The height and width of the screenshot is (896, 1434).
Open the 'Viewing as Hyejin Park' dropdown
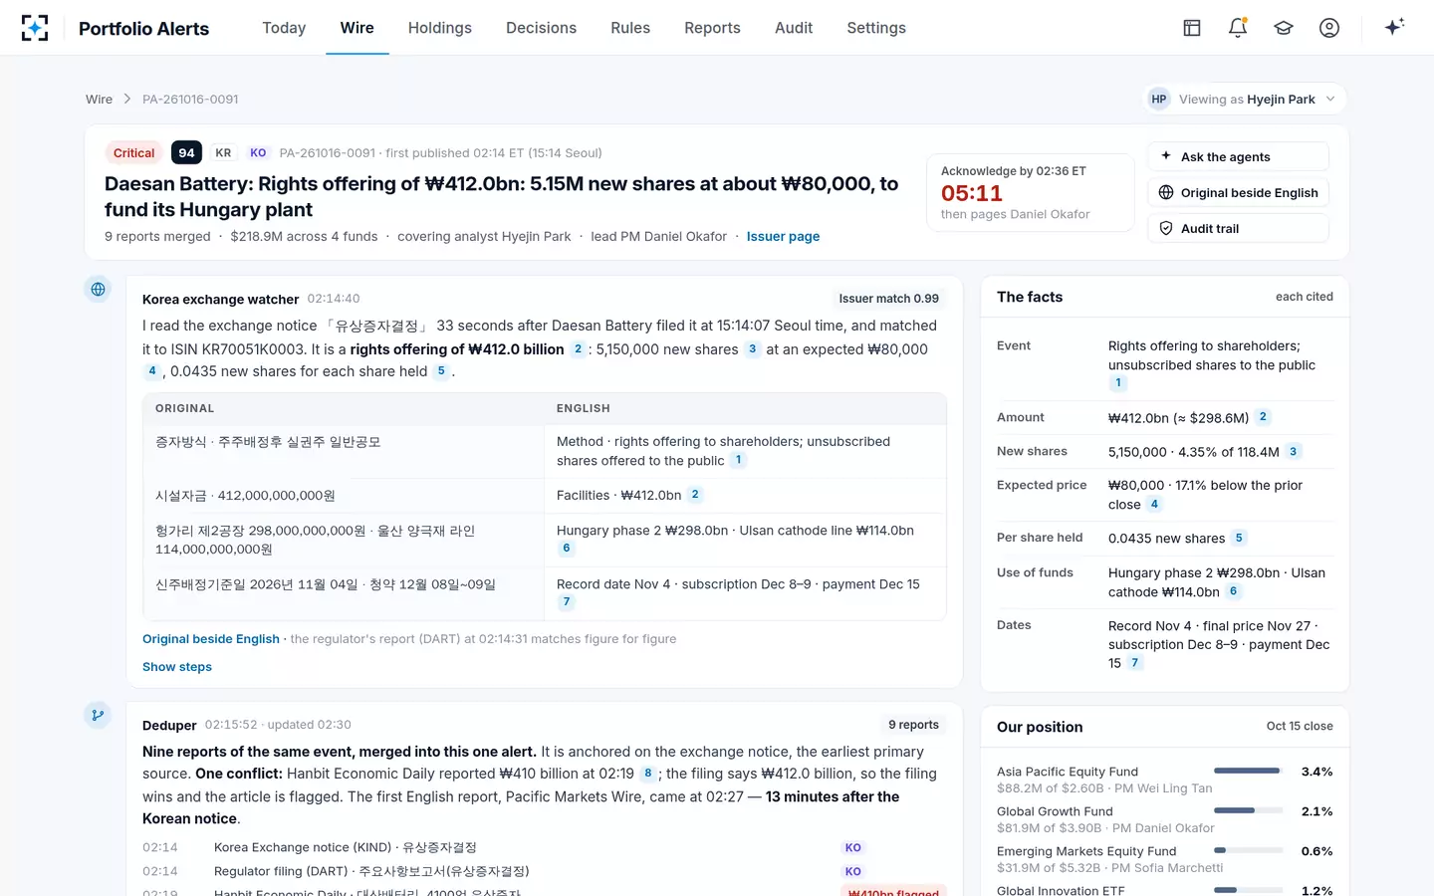pos(1244,100)
